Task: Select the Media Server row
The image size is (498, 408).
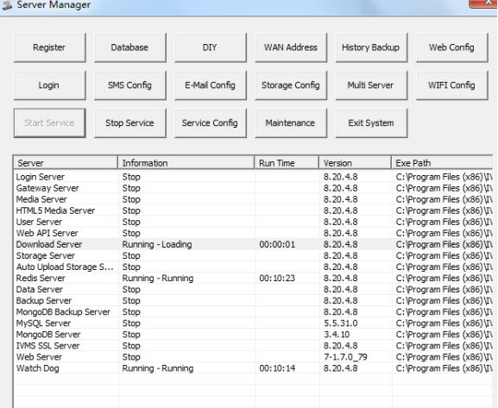Action: 254,199
